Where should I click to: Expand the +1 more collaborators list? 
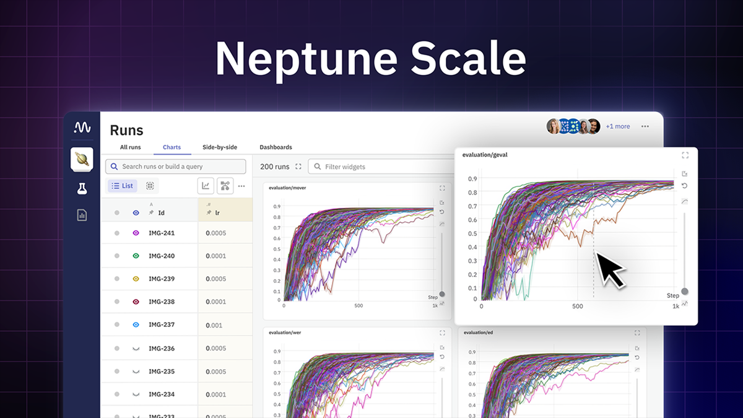click(x=617, y=126)
